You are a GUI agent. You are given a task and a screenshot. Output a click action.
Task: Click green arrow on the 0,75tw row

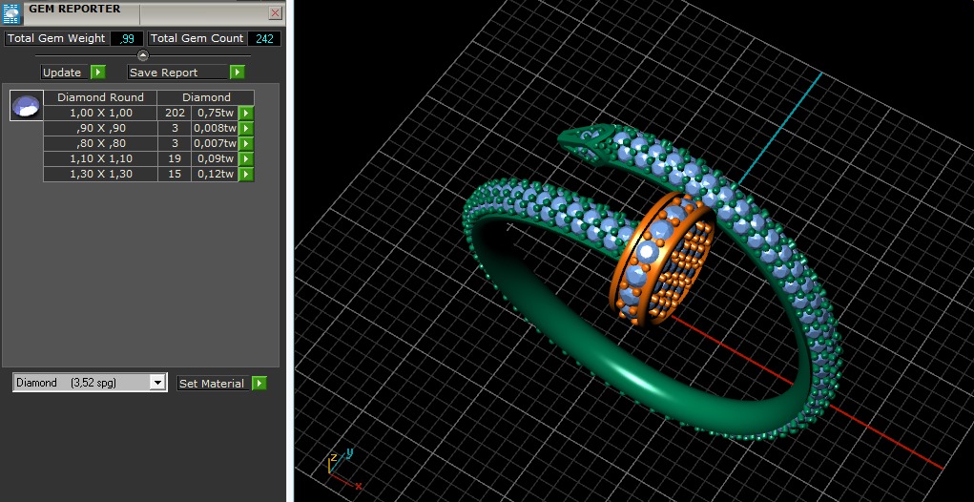(x=247, y=113)
